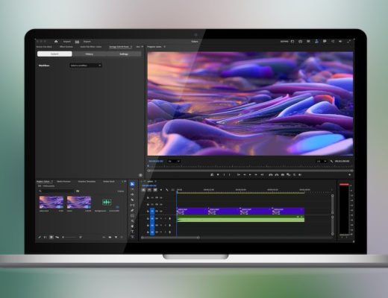This screenshot has width=388, height=298.
Task: Select the Slip tool
Action: click(x=132, y=206)
